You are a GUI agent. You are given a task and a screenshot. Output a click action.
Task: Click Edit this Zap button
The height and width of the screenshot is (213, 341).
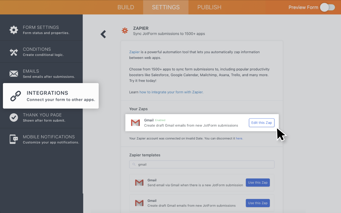click(261, 122)
